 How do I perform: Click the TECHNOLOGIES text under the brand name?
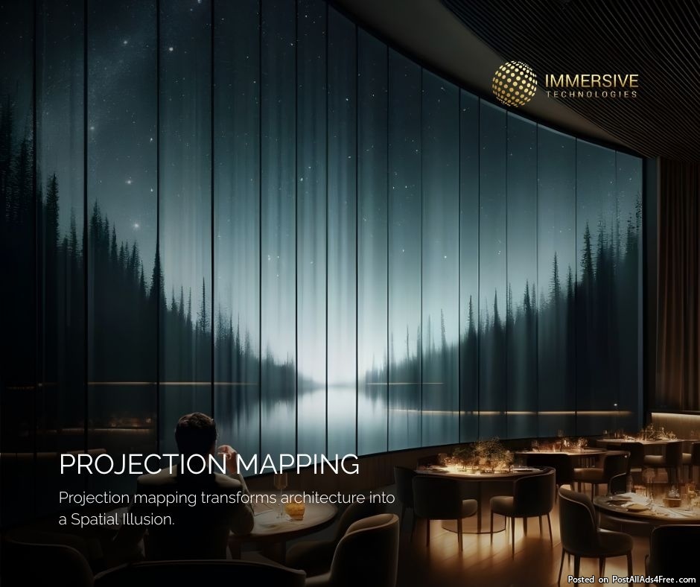591,95
